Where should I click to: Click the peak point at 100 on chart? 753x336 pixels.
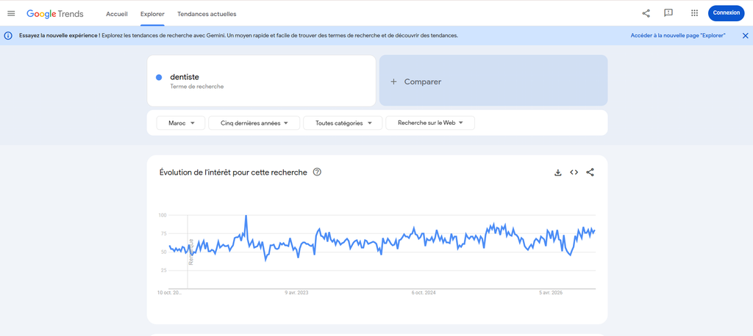click(x=246, y=216)
